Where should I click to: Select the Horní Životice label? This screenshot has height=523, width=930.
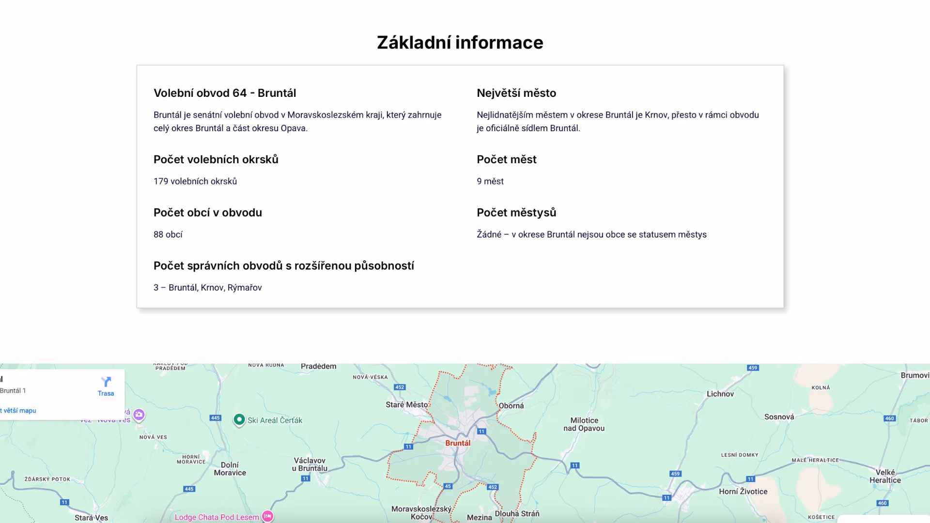[x=743, y=492]
